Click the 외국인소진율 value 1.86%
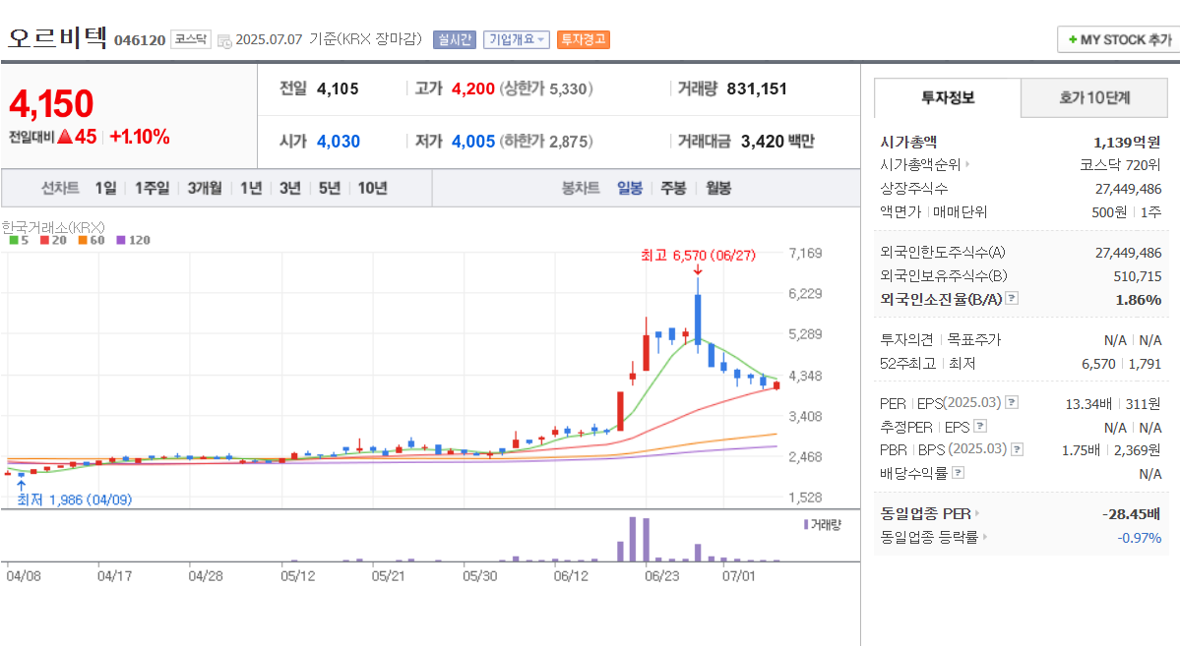This screenshot has height=646, width=1180. click(1139, 299)
